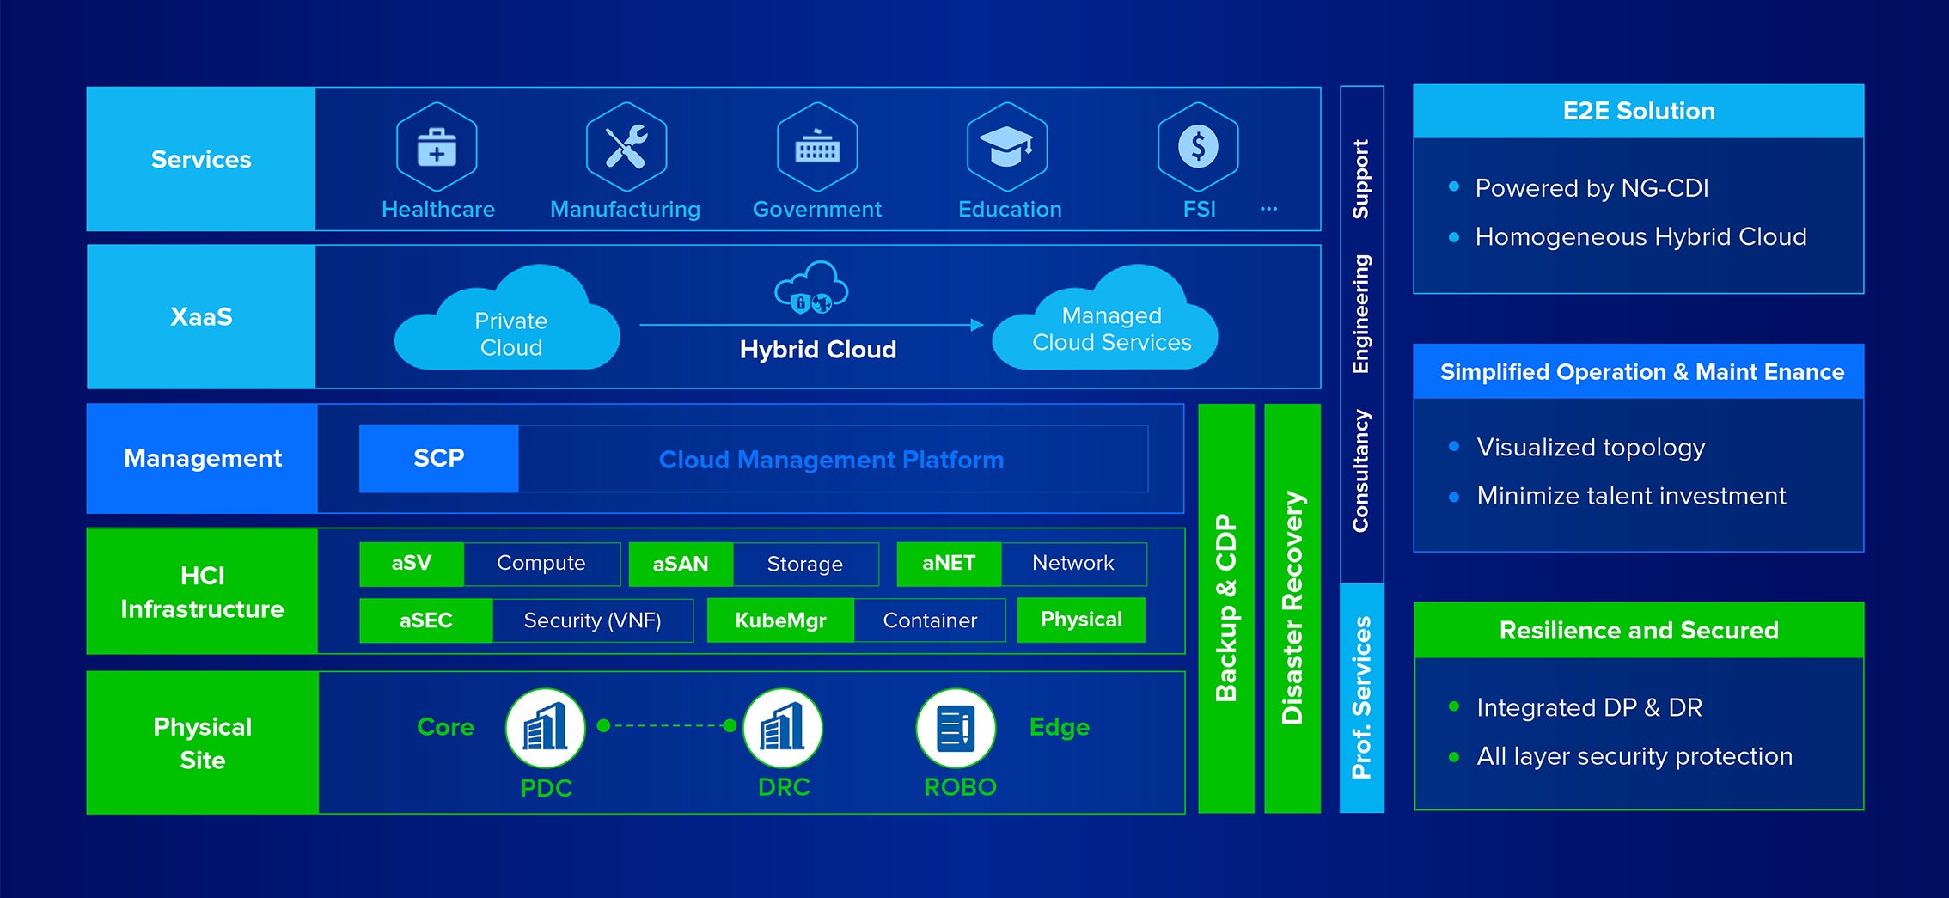Click the SCP block
The width and height of the screenshot is (1949, 898).
pyautogui.click(x=438, y=458)
